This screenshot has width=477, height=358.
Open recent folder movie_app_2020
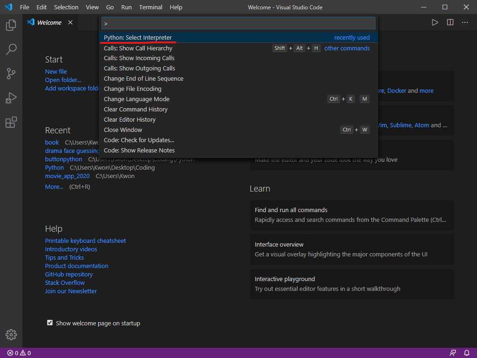pos(67,176)
